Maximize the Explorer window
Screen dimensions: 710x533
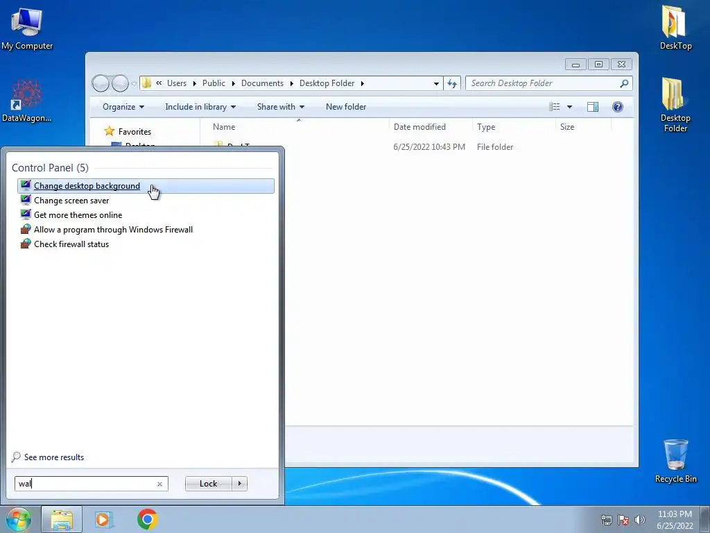(598, 65)
